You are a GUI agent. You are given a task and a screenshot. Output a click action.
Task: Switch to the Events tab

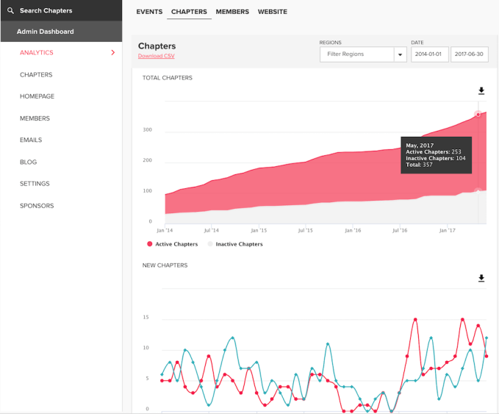(149, 12)
